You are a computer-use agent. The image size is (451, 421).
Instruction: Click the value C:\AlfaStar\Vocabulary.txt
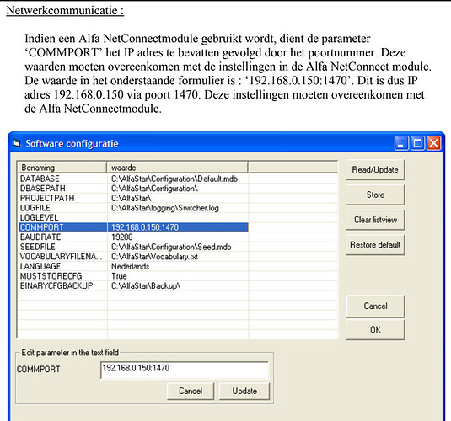(154, 257)
